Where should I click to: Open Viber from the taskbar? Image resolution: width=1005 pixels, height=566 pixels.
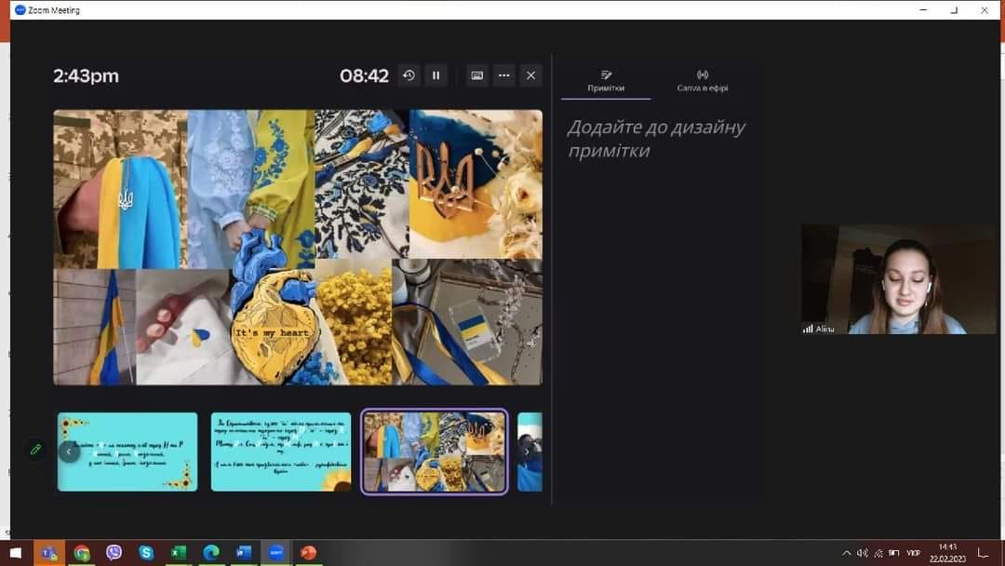[114, 553]
